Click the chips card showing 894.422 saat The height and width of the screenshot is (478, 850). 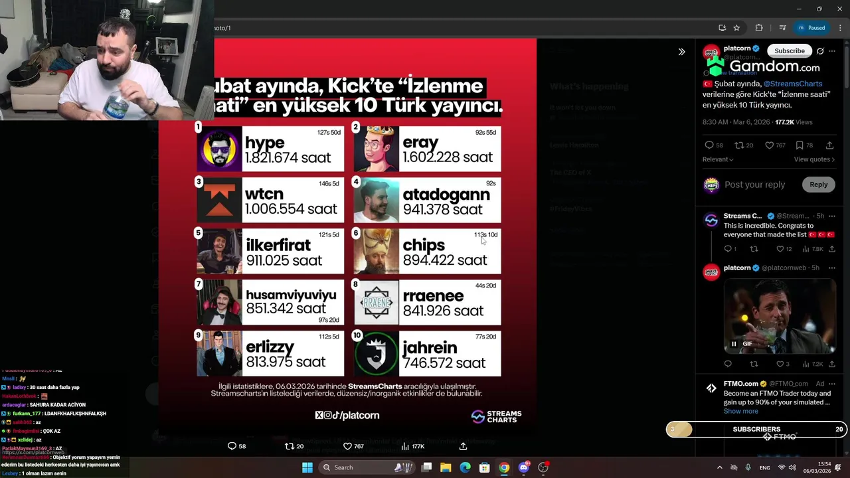coord(427,252)
